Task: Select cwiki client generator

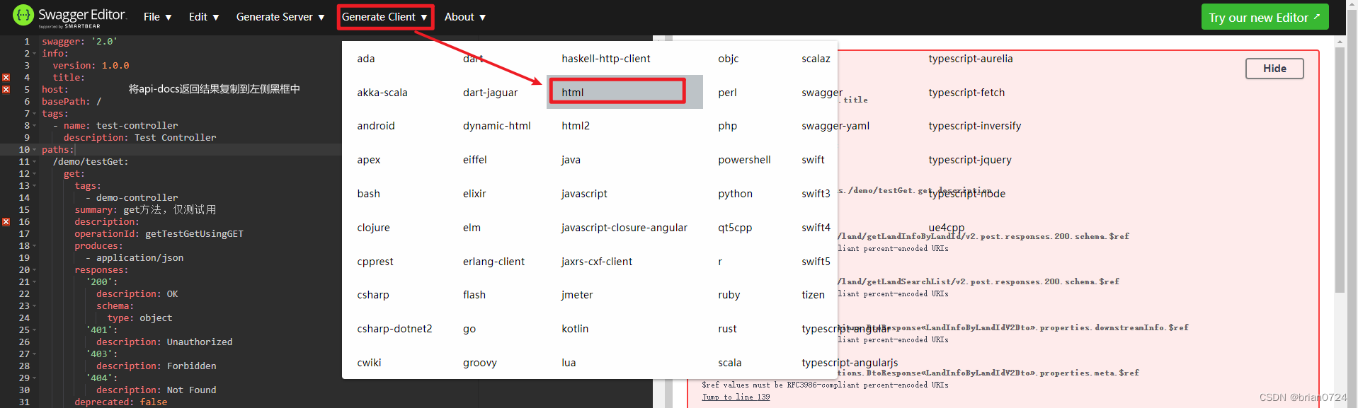Action: [x=369, y=363]
